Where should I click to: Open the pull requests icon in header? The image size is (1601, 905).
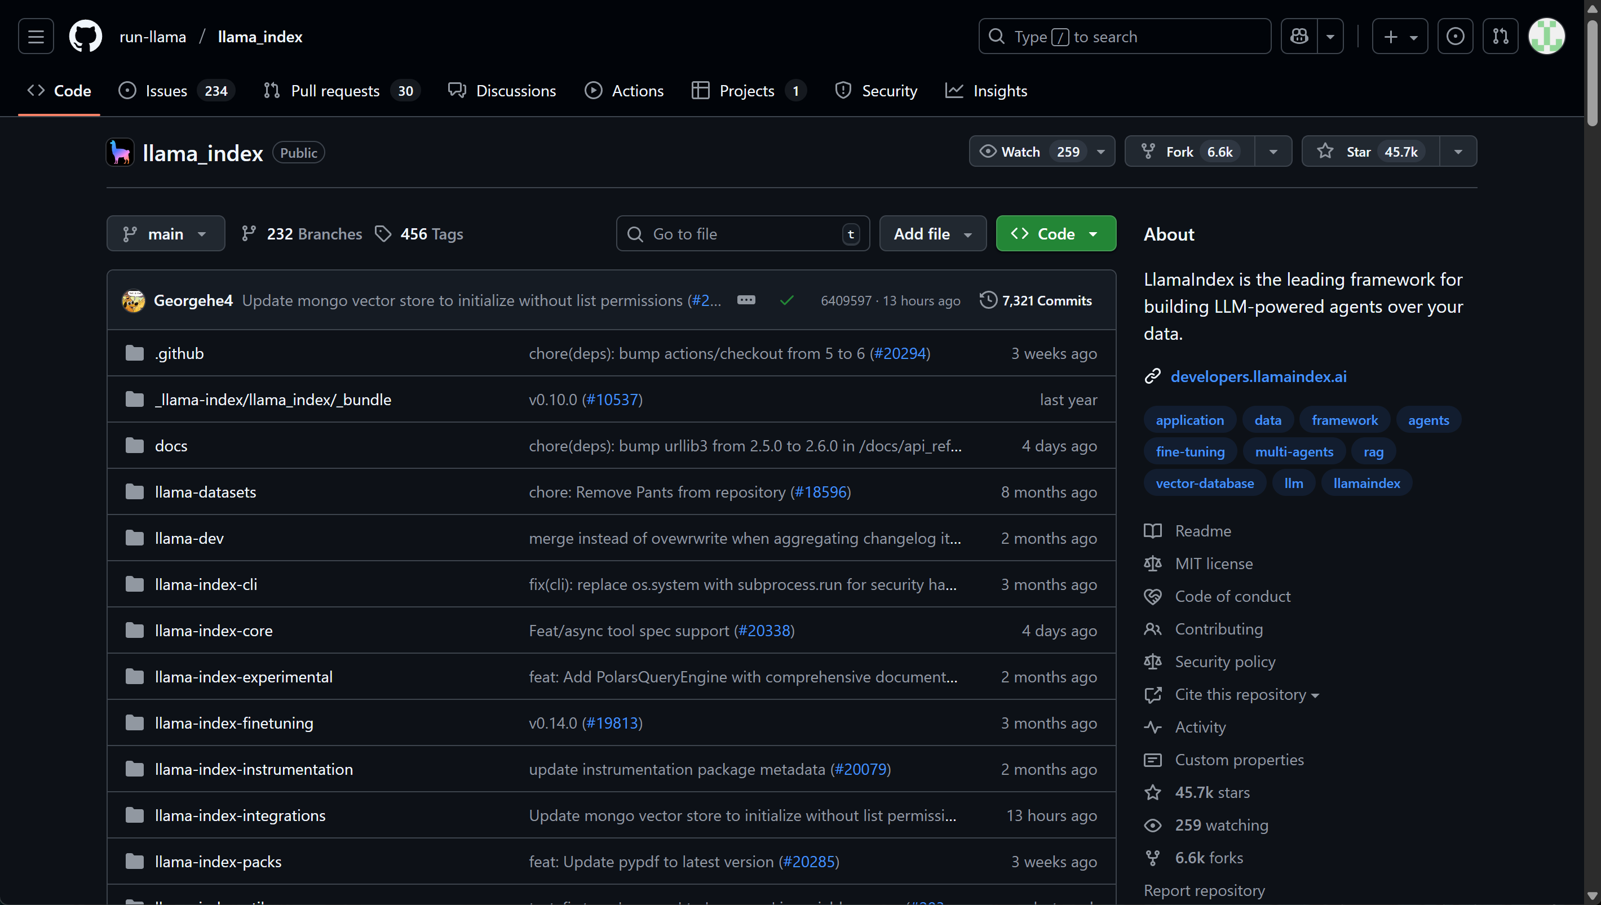pos(1500,37)
